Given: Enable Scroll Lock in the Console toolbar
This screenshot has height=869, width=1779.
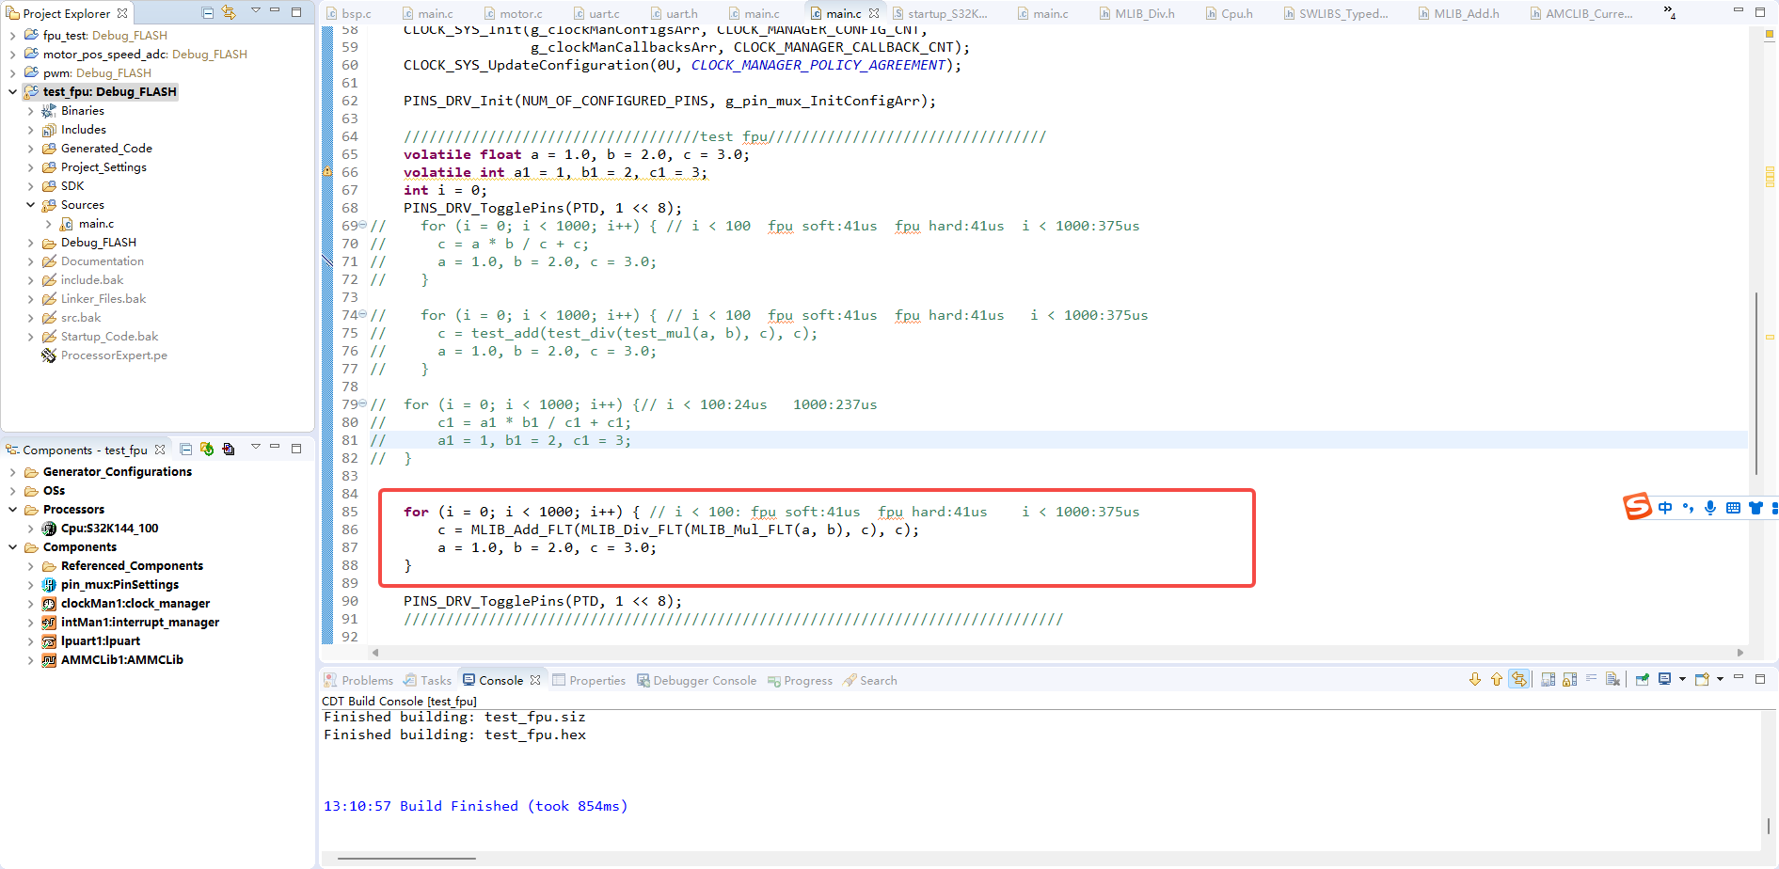Looking at the screenshot, I should point(1568,679).
